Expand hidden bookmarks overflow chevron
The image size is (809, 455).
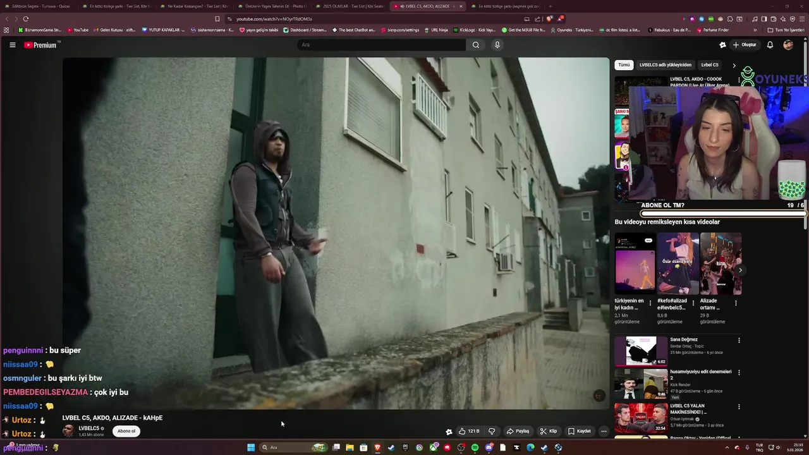pos(755,30)
